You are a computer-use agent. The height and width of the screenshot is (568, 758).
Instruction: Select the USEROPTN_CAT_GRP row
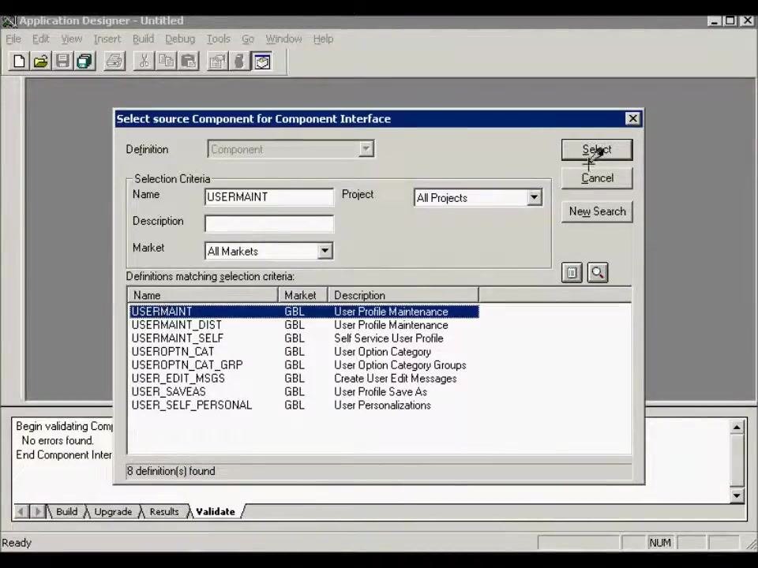[305, 365]
